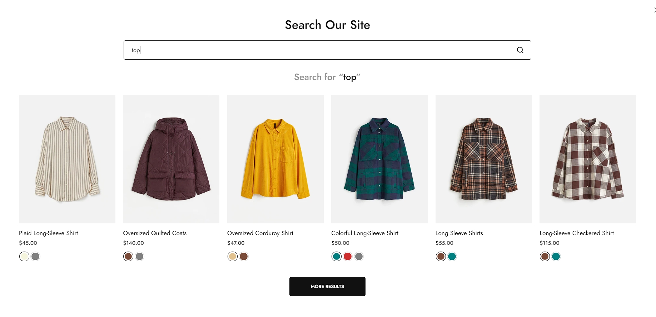Choose gray swatch for Oversized Quilted Coats
The image size is (656, 317).
tap(140, 257)
